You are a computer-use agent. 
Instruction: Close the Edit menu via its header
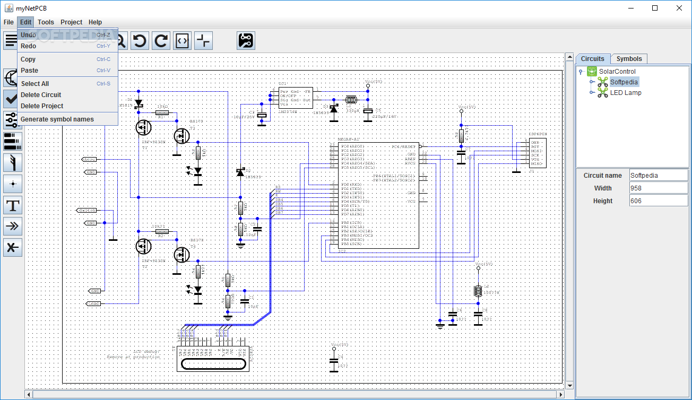(26, 22)
